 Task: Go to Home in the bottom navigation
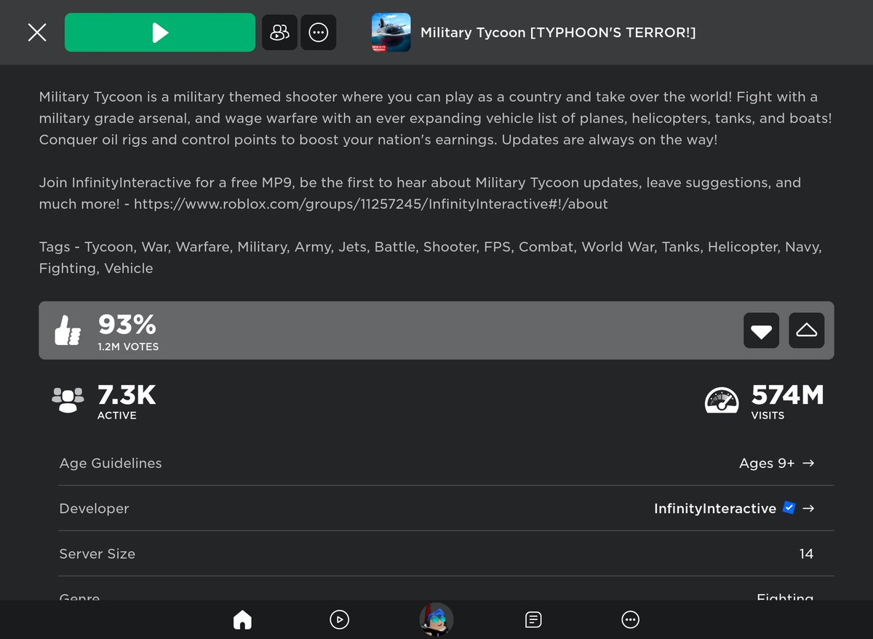pyautogui.click(x=242, y=619)
